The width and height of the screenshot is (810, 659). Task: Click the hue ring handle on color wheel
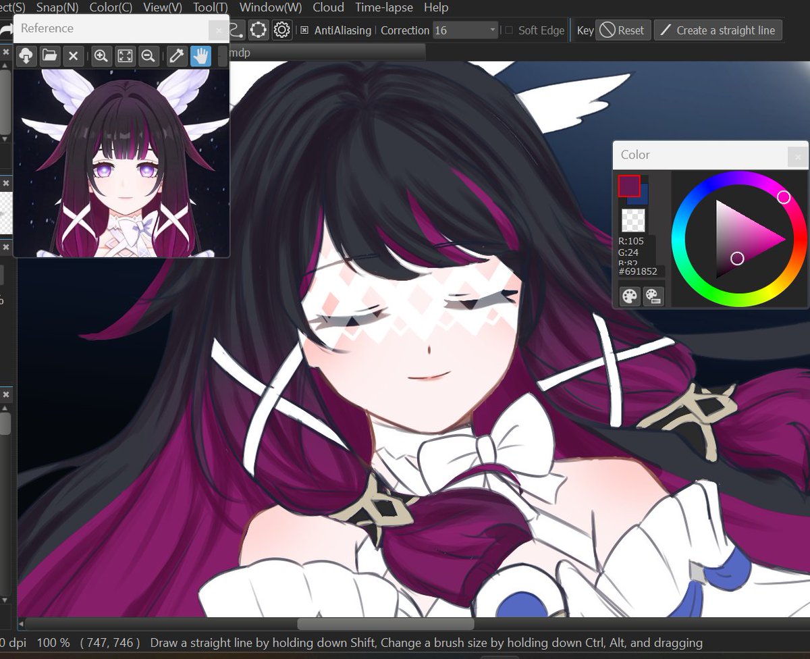pyautogui.click(x=784, y=197)
